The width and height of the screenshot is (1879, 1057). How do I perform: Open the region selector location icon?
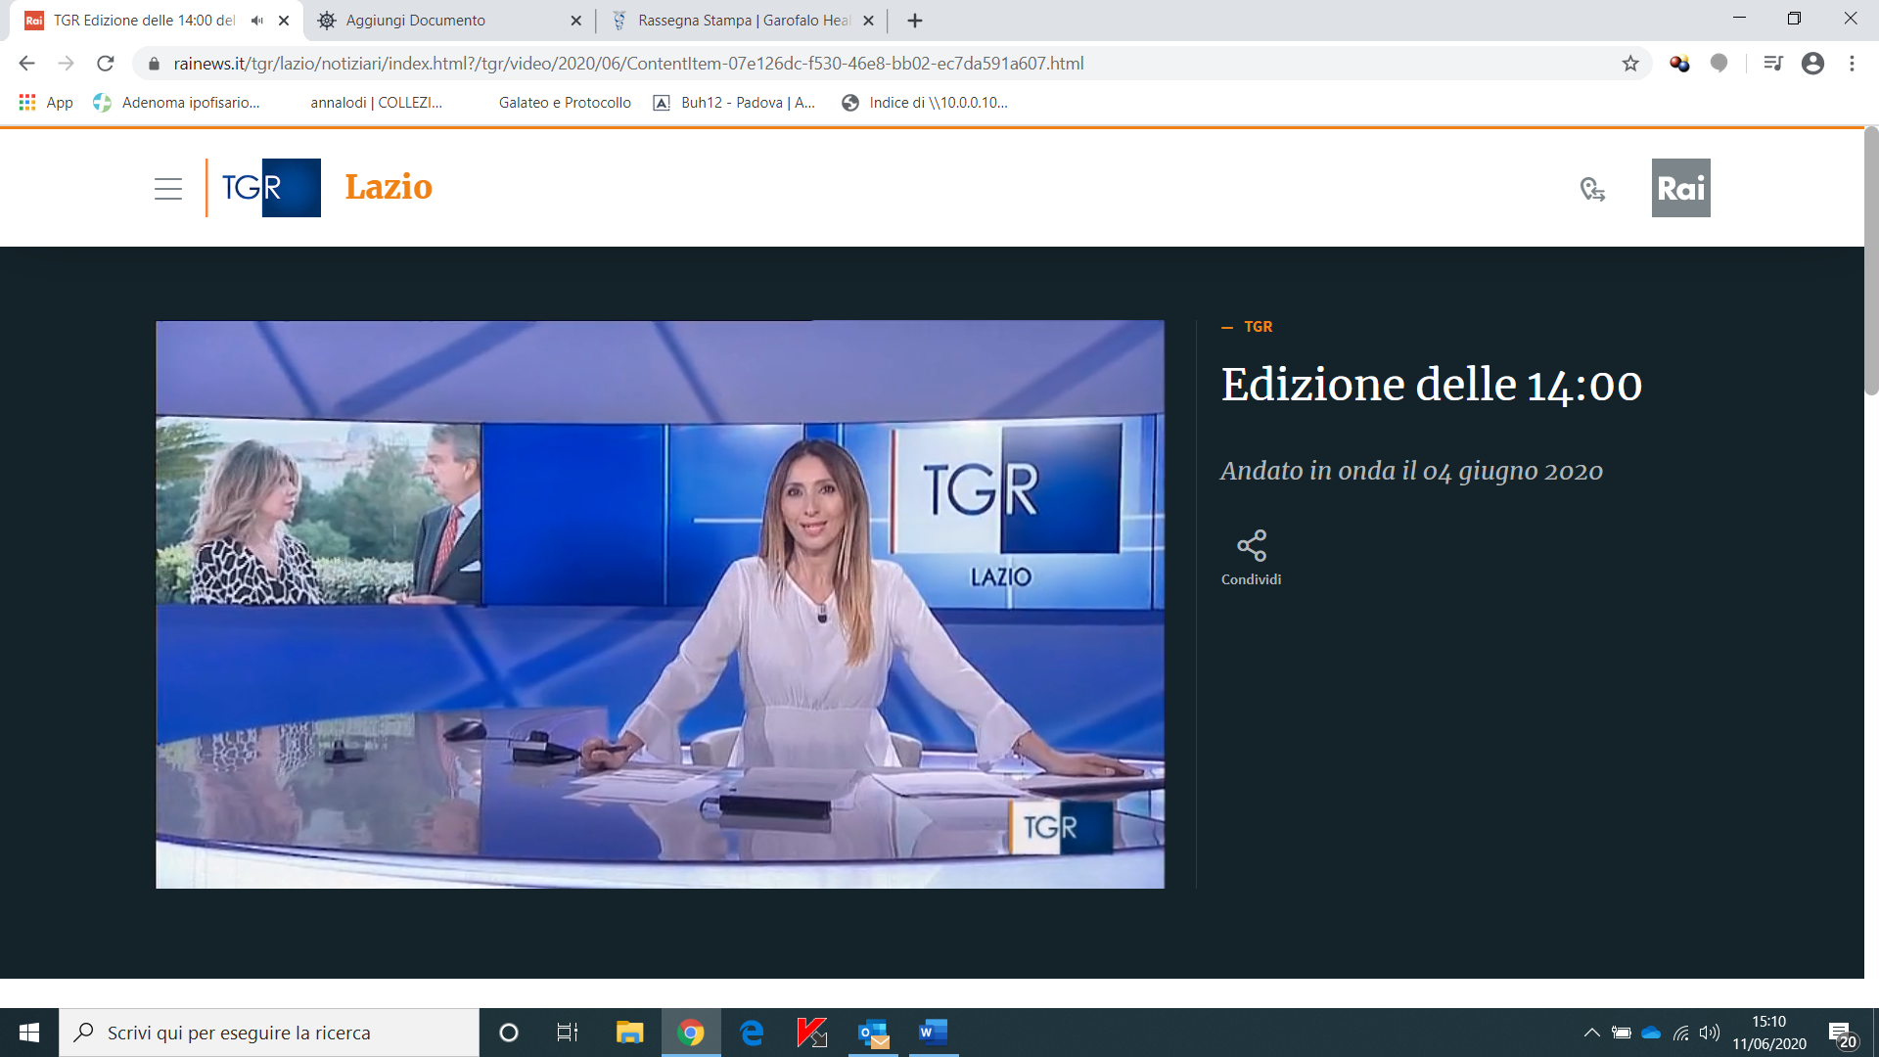coord(1592,189)
